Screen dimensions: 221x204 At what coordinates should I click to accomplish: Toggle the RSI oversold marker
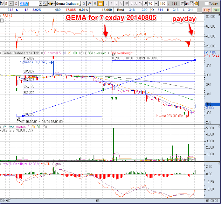coord(85,53)
